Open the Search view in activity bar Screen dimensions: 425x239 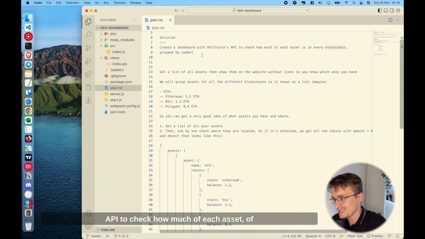click(x=88, y=35)
